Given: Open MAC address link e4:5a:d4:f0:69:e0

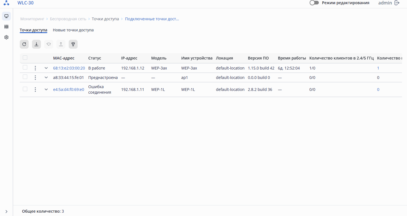Looking at the screenshot, I should [x=68, y=90].
